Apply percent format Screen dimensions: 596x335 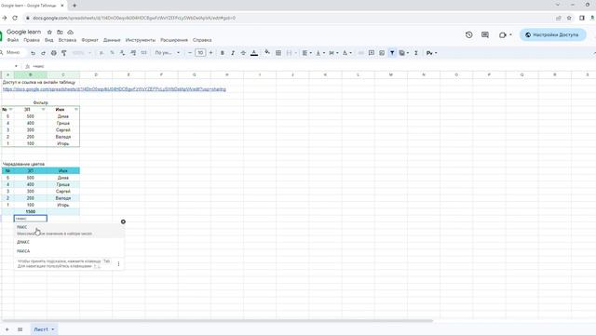112,53
